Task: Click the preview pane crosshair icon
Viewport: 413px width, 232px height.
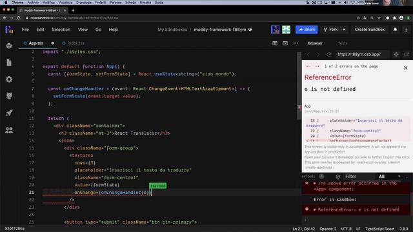Action: pyautogui.click(x=396, y=54)
